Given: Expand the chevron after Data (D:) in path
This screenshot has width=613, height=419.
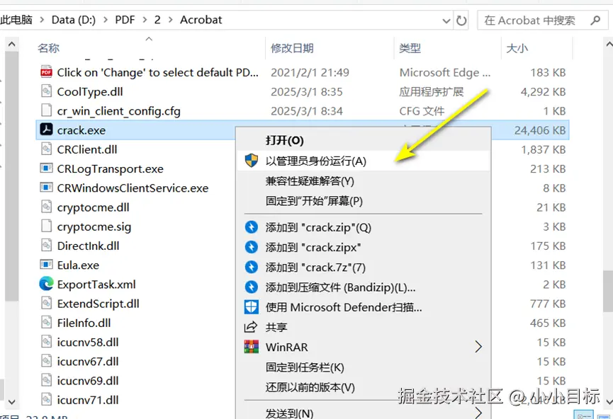Looking at the screenshot, I should 106,20.
